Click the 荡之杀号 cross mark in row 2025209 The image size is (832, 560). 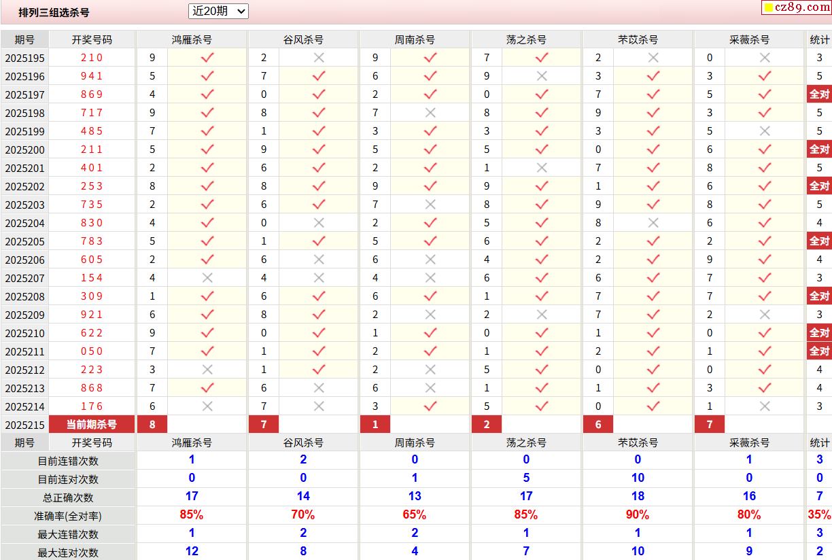click(x=542, y=315)
